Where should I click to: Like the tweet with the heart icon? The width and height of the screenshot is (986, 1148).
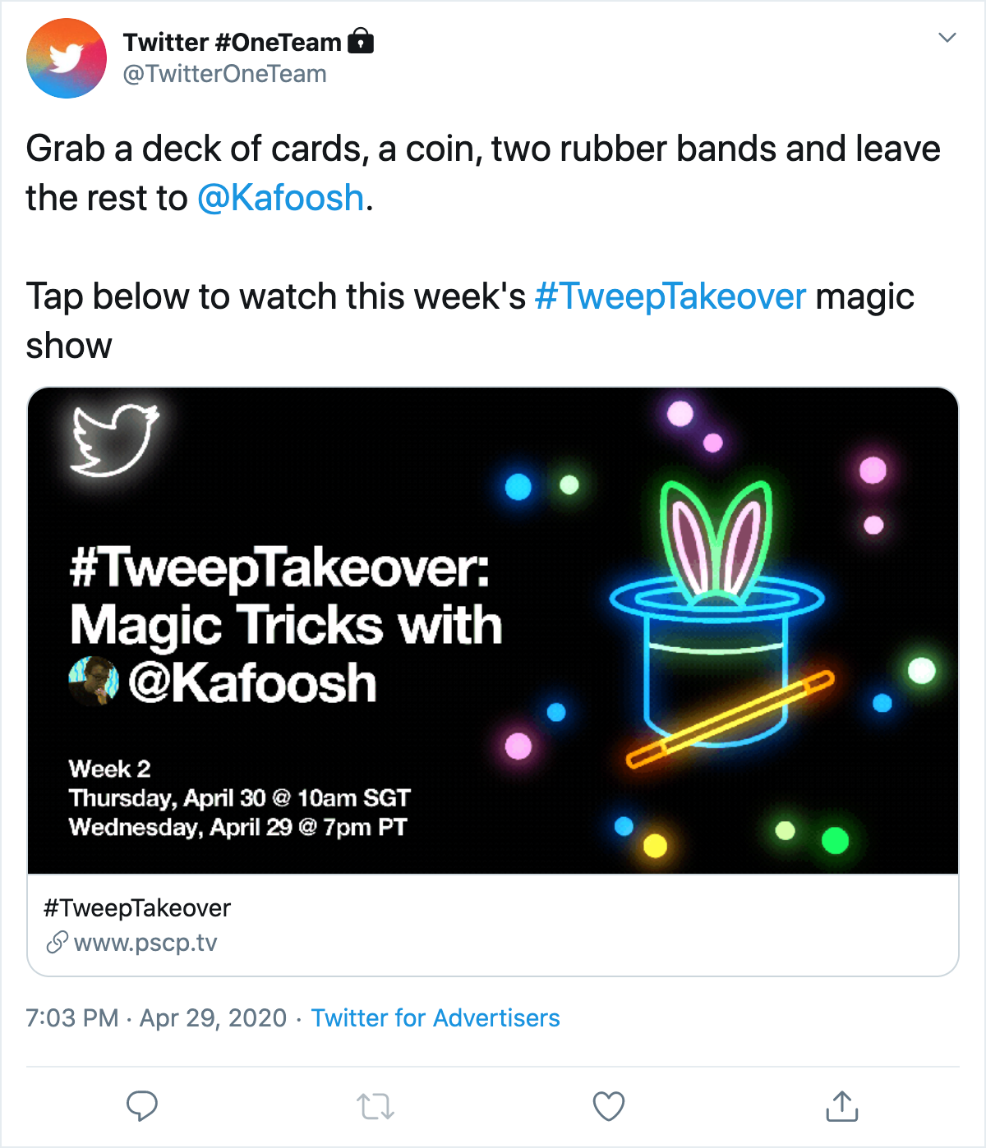pos(609,1106)
